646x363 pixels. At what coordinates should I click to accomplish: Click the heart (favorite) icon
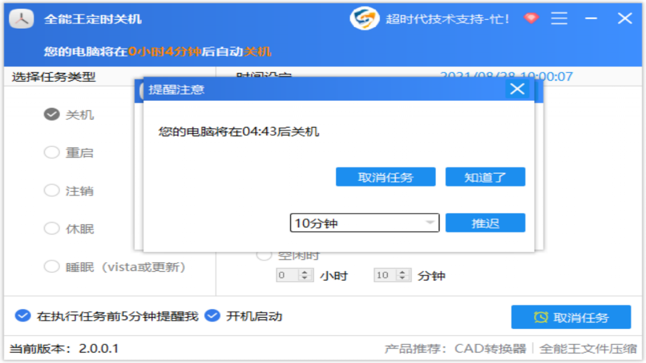point(531,18)
